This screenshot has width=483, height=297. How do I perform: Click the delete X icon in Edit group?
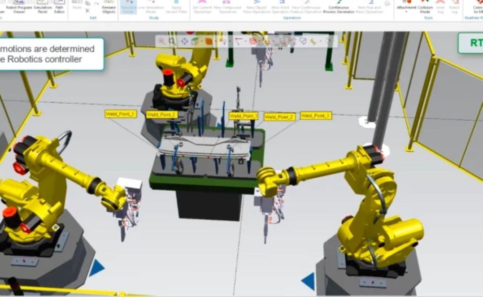[87, 11]
